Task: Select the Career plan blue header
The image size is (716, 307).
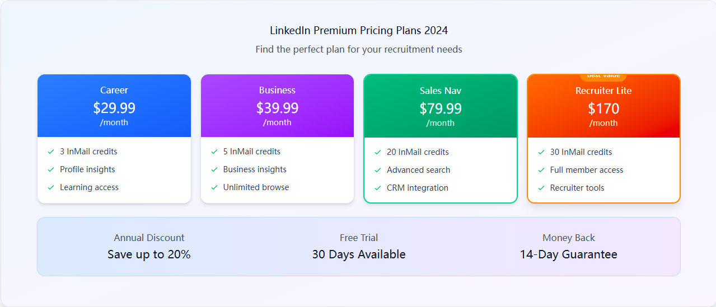Action: pos(114,106)
